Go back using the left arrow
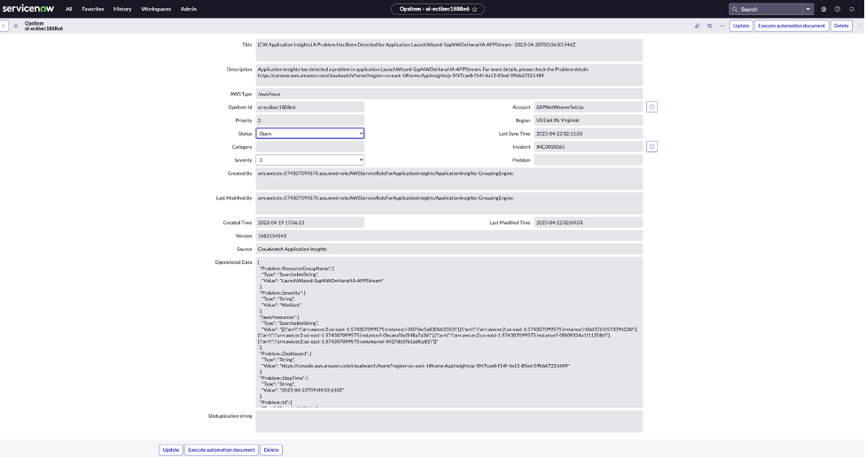 (4, 26)
